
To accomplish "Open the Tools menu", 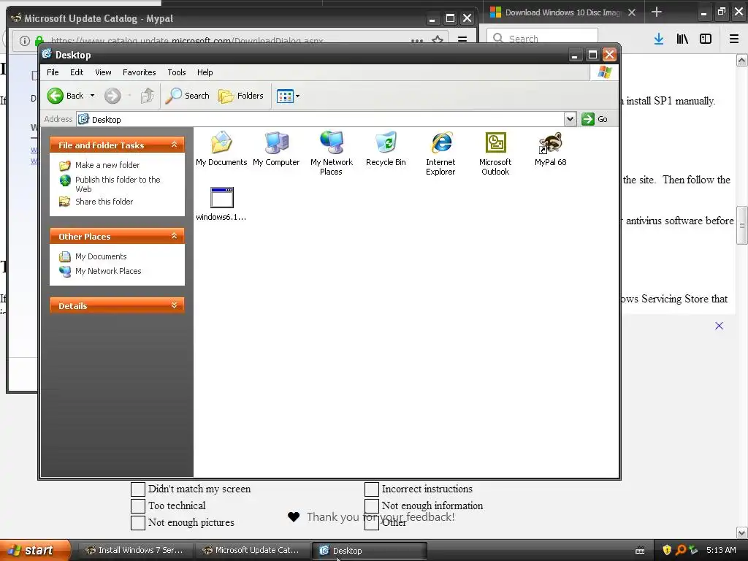I will tap(177, 72).
